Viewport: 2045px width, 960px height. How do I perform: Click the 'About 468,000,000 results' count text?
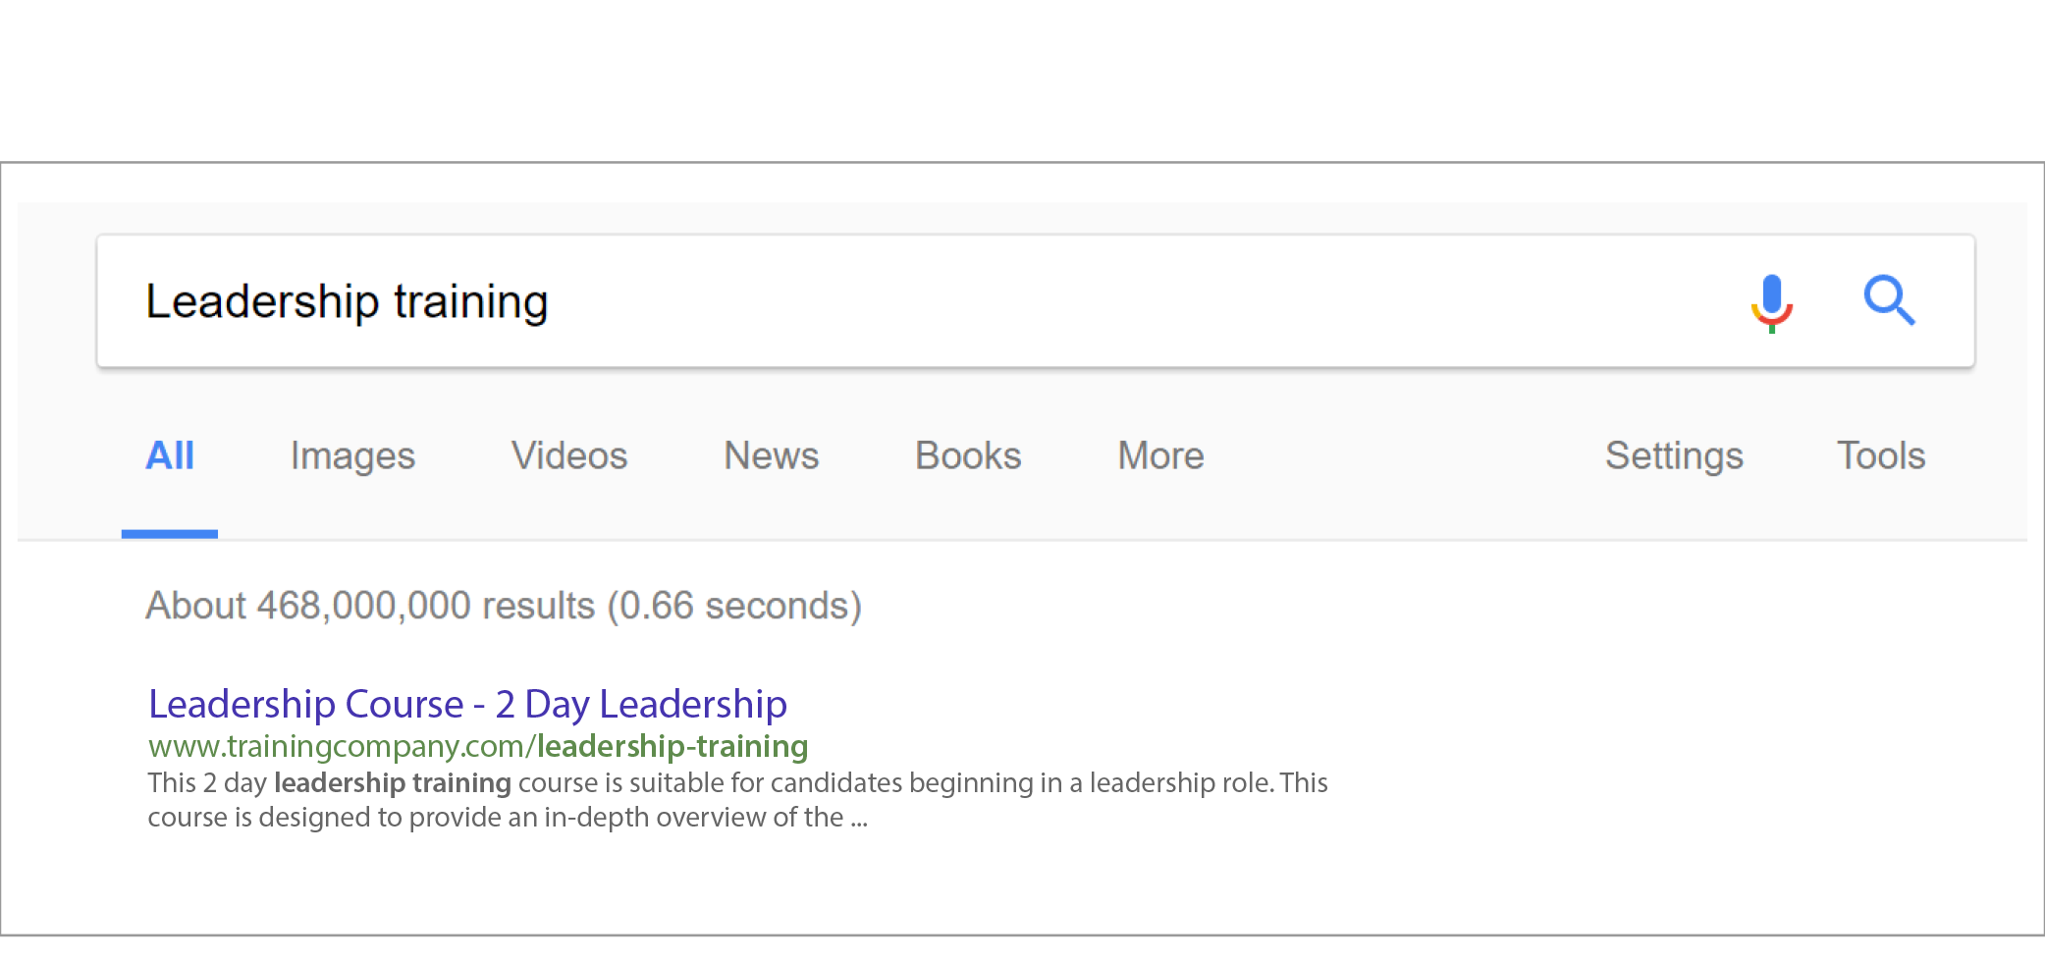pyautogui.click(x=370, y=606)
